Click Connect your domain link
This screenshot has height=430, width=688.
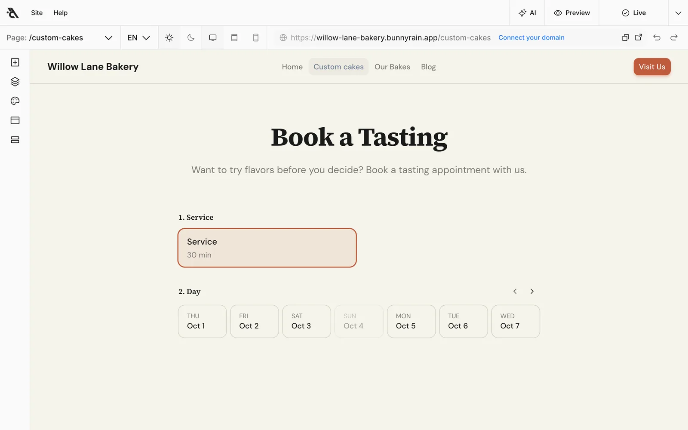531,37
